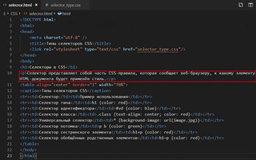
Task: Click the text 'Универсальный селектор'
Action: [65, 120]
